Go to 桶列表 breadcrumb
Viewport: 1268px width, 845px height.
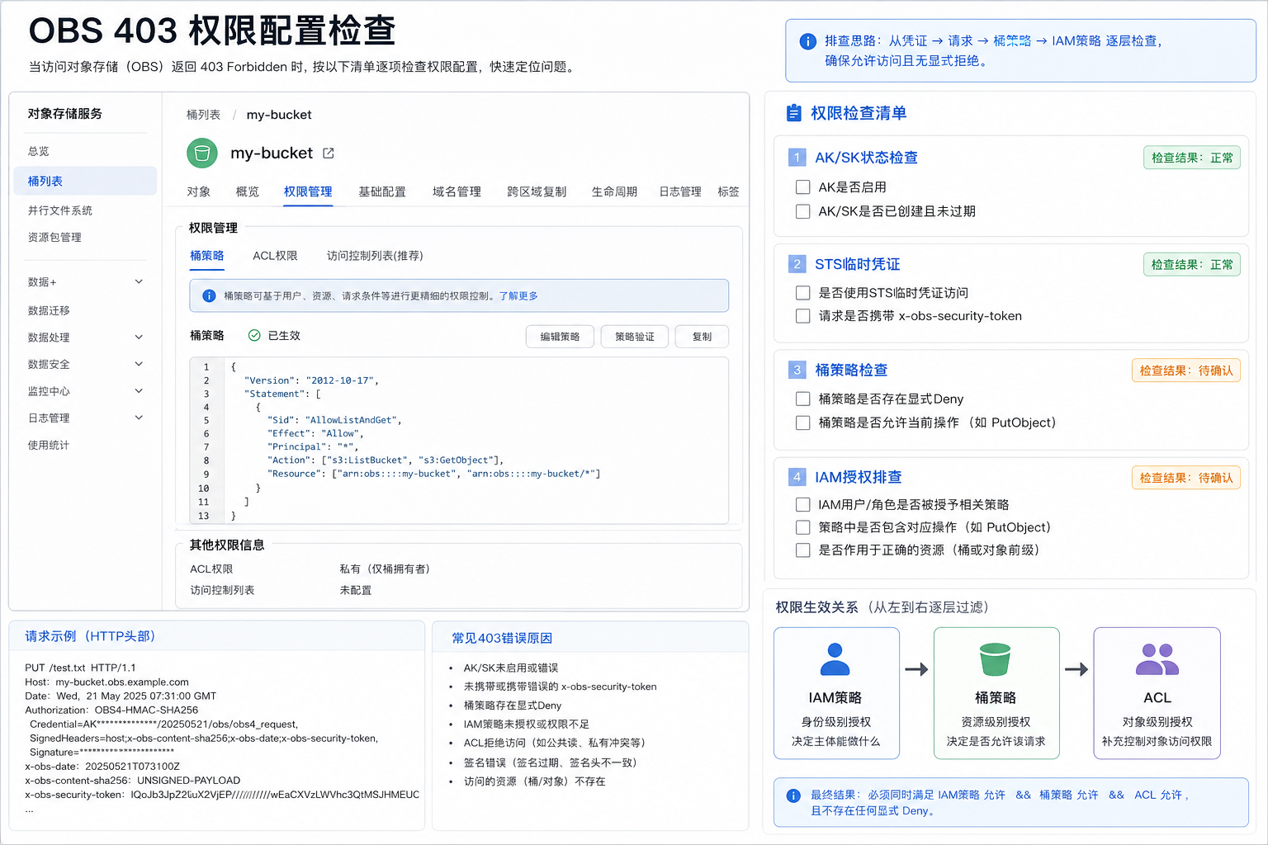click(203, 115)
